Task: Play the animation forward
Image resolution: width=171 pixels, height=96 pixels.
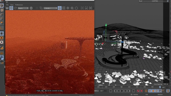Action: (x=122, y=91)
